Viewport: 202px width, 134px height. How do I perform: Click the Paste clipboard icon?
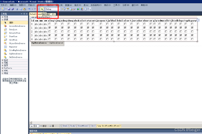pyautogui.click(x=24, y=9)
